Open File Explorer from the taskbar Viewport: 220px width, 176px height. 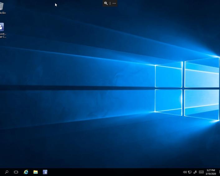[x=35, y=172]
